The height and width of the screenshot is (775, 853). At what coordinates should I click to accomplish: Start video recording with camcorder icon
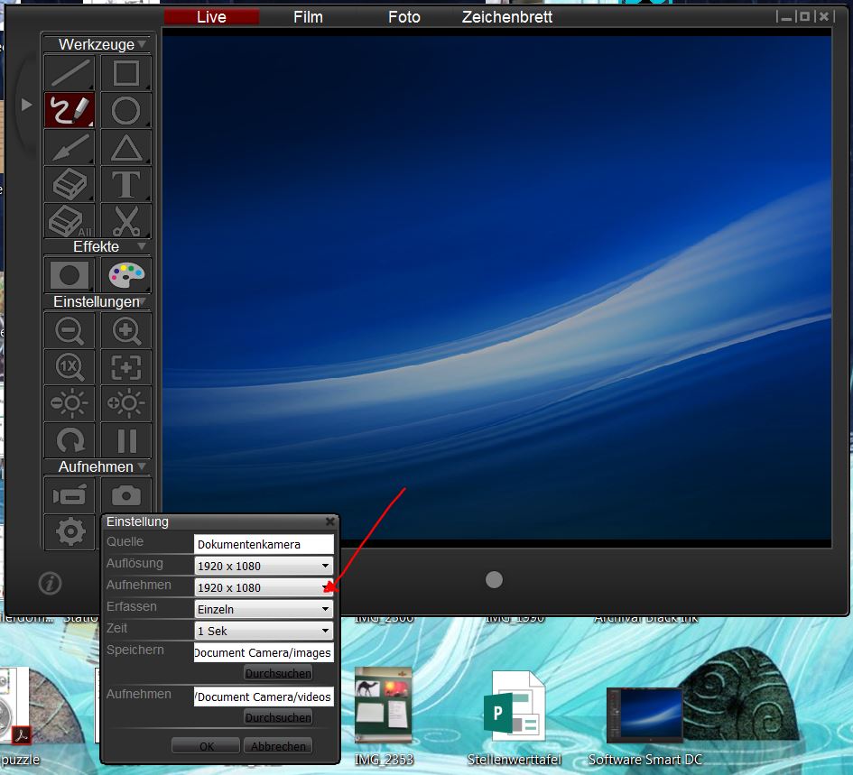pos(70,495)
